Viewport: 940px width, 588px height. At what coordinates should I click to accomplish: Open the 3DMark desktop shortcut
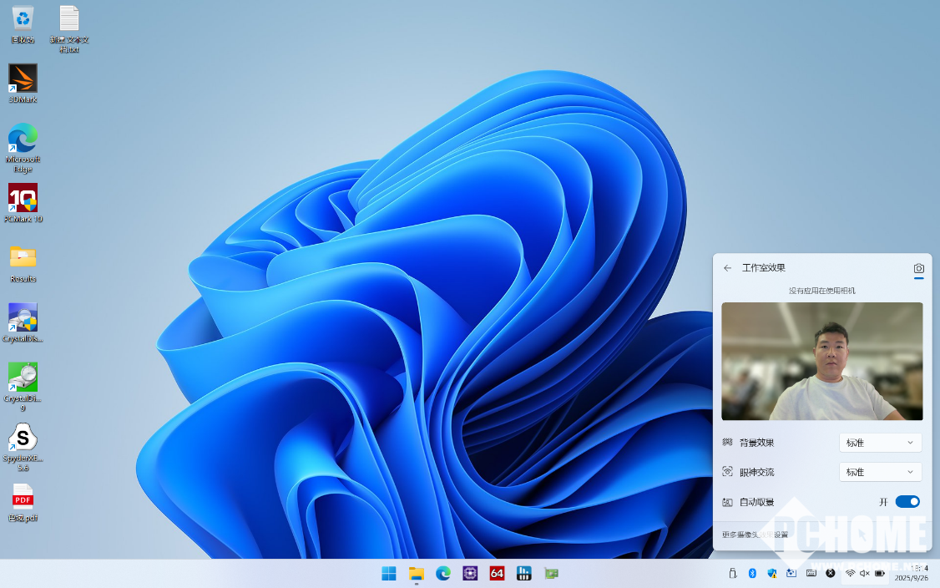23,79
